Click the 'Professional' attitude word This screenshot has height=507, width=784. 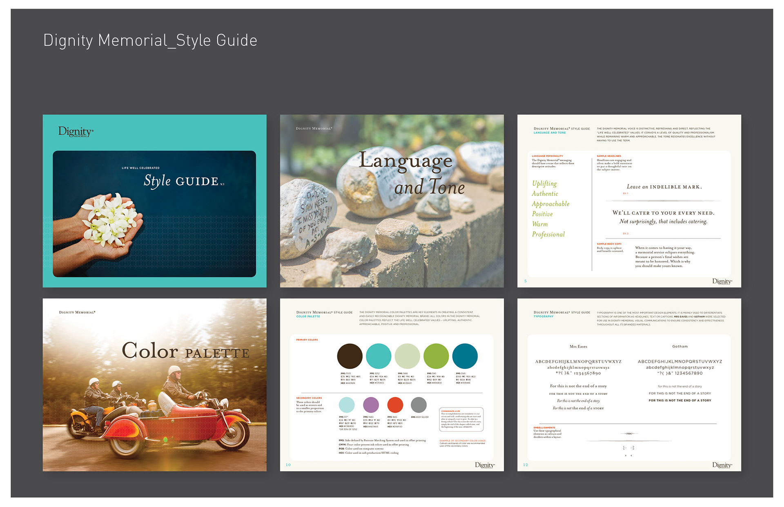[548, 234]
